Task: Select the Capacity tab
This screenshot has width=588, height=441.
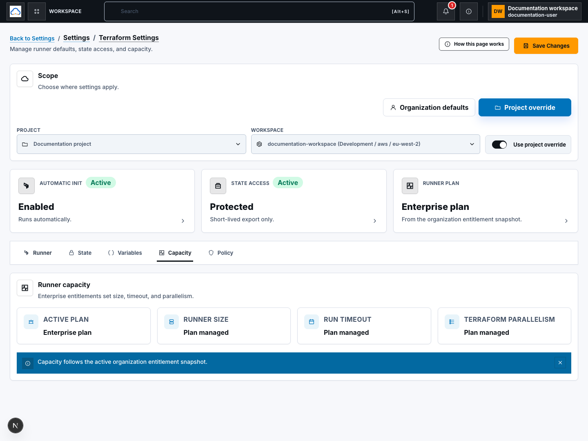Action: coord(175,253)
